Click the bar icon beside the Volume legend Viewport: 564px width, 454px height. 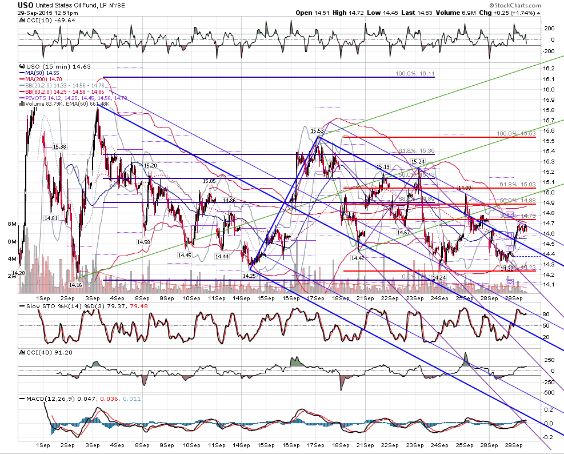[x=22, y=103]
